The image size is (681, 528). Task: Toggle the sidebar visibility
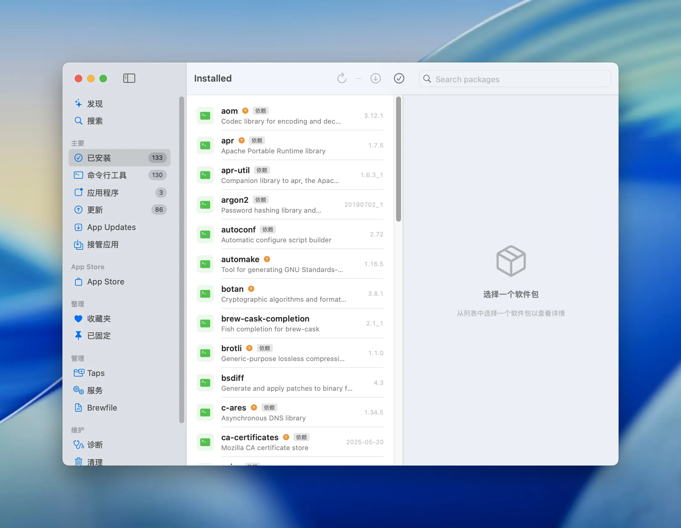click(129, 78)
